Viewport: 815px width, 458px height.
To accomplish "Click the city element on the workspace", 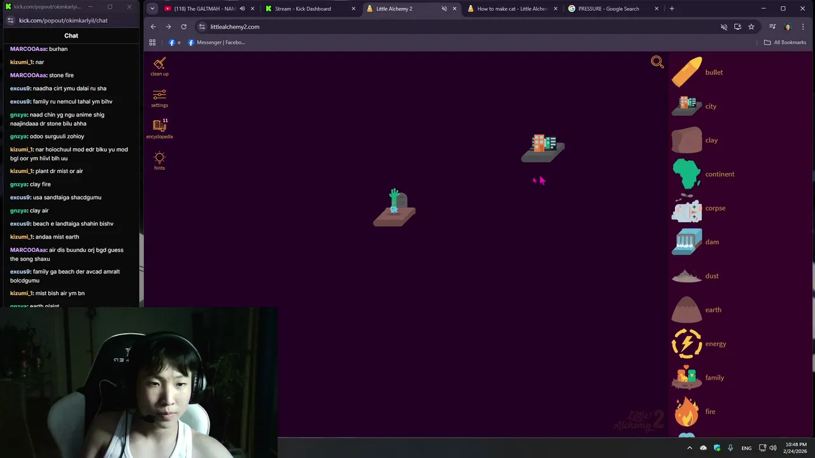I will (x=543, y=148).
